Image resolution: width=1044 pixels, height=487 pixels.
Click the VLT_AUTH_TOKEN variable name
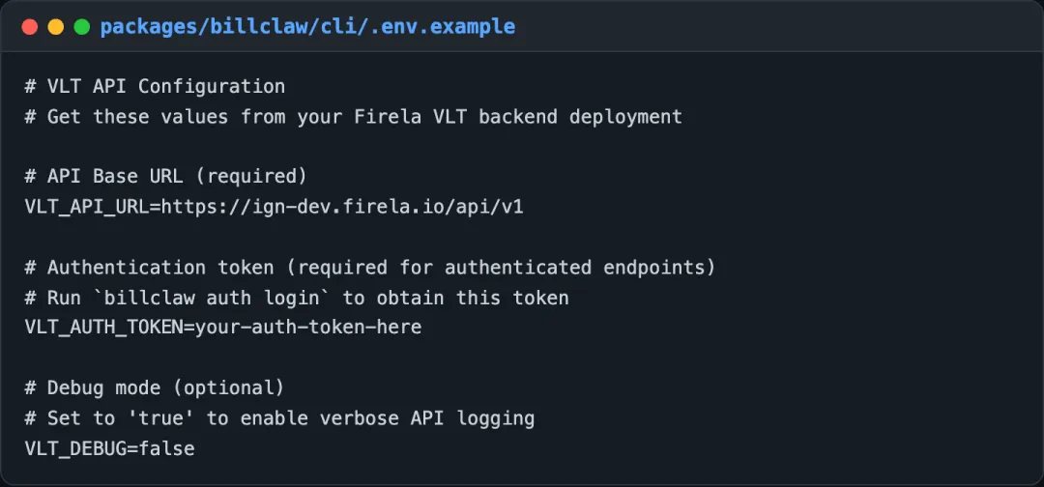coord(103,328)
